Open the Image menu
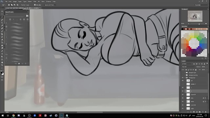The width and height of the screenshot is (210, 118). point(15,1)
